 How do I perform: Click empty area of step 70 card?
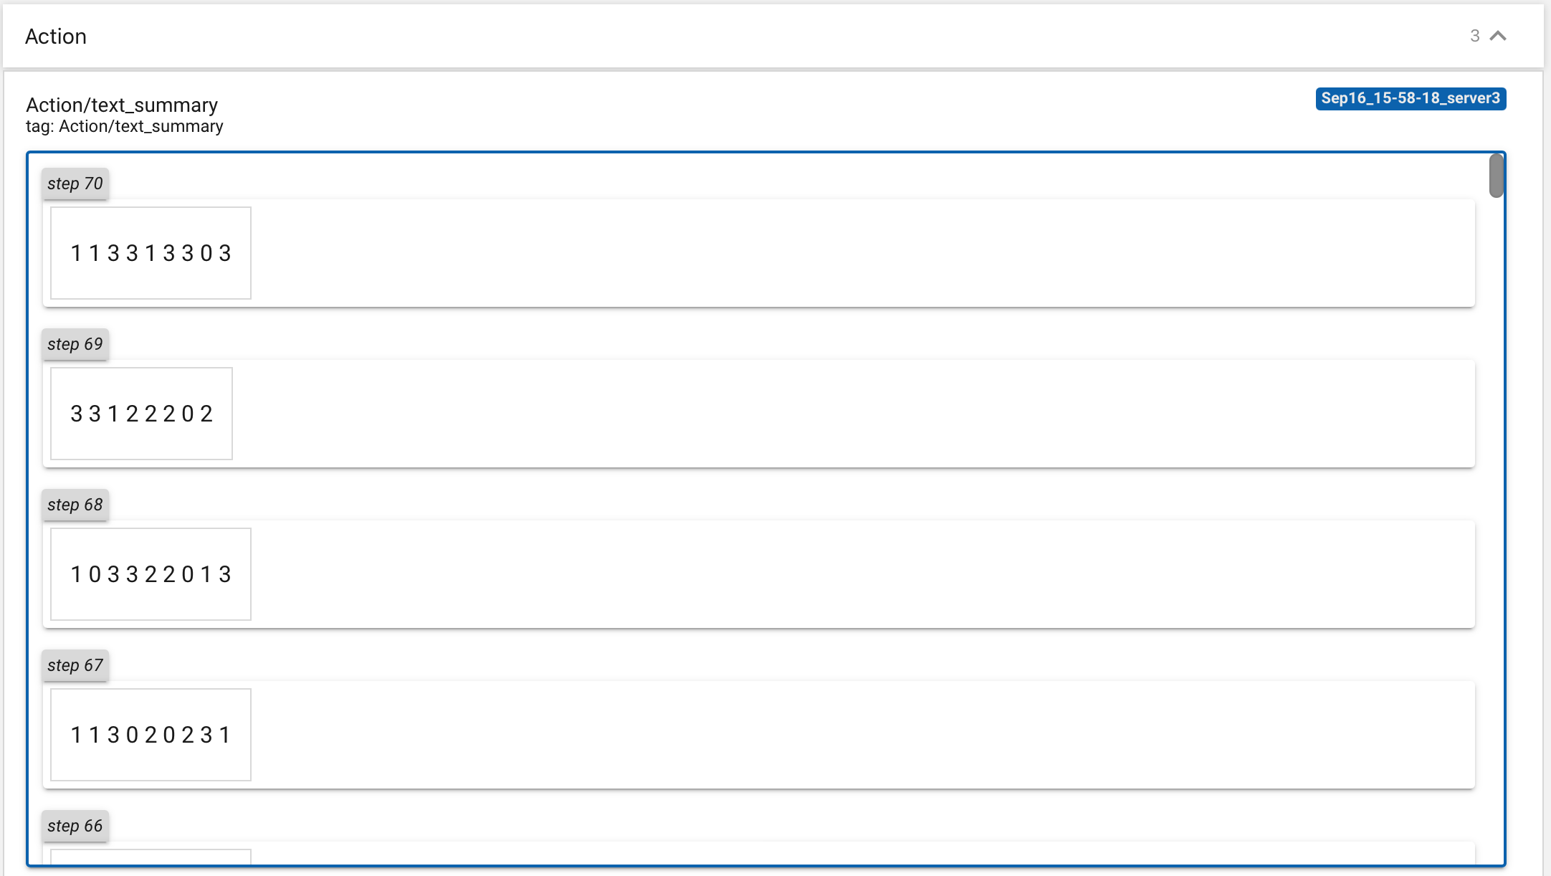point(860,253)
